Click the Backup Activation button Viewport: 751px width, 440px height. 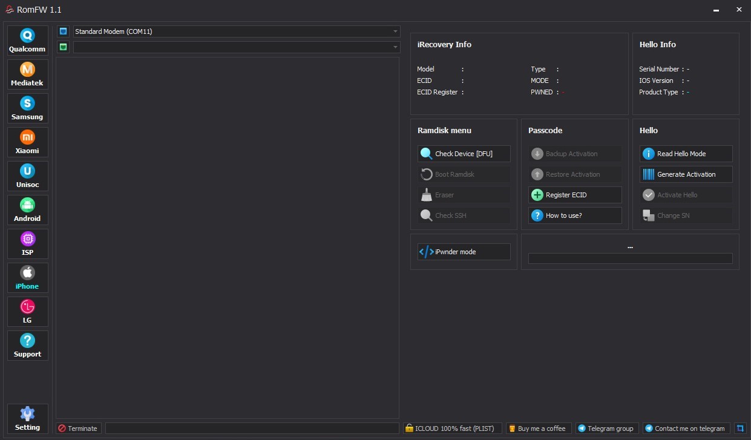tap(575, 154)
